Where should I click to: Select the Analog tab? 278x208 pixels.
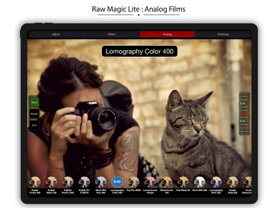click(167, 34)
